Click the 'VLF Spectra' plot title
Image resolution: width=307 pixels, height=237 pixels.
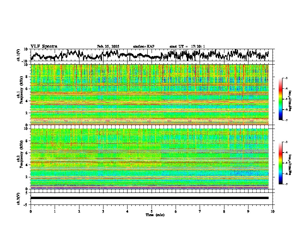coord(44,46)
